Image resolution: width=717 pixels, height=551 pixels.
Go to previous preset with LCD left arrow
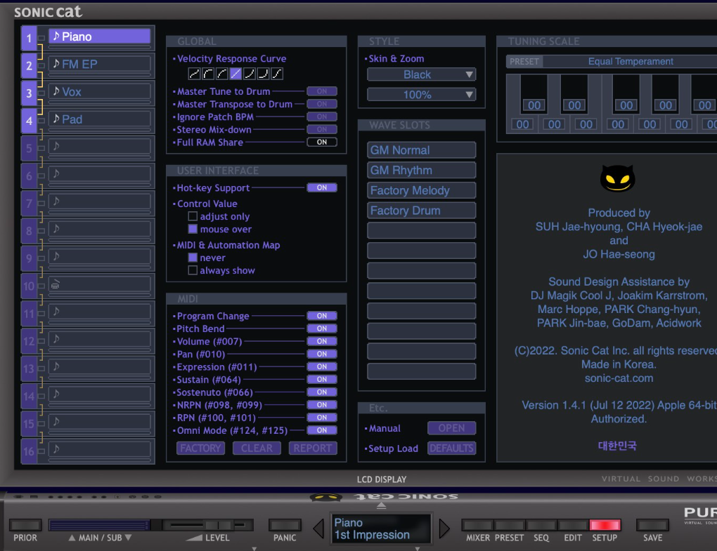pyautogui.click(x=318, y=529)
